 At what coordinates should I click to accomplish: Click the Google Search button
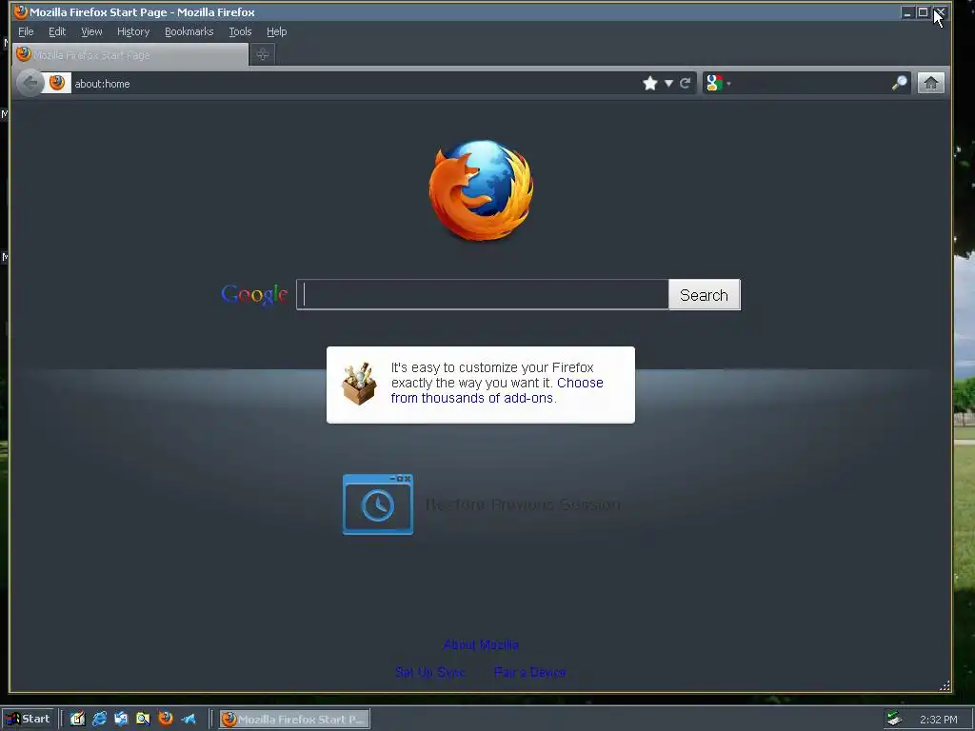coord(704,295)
